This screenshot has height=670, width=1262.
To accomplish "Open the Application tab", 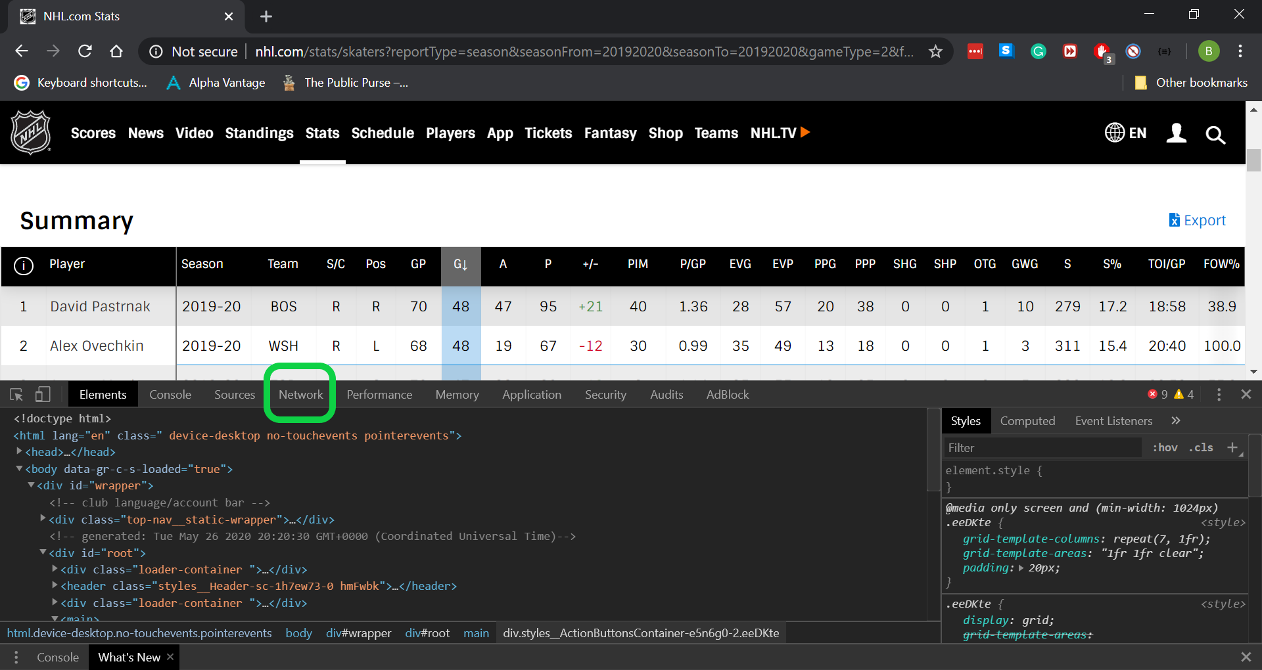I will tap(532, 395).
